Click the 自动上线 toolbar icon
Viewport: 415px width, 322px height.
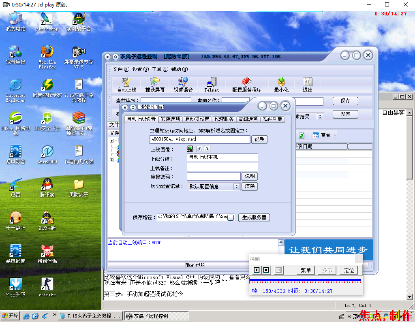pyautogui.click(x=126, y=84)
